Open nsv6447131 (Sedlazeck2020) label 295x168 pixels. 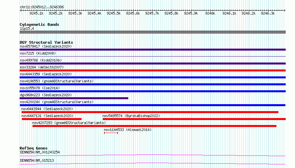tap(47, 116)
